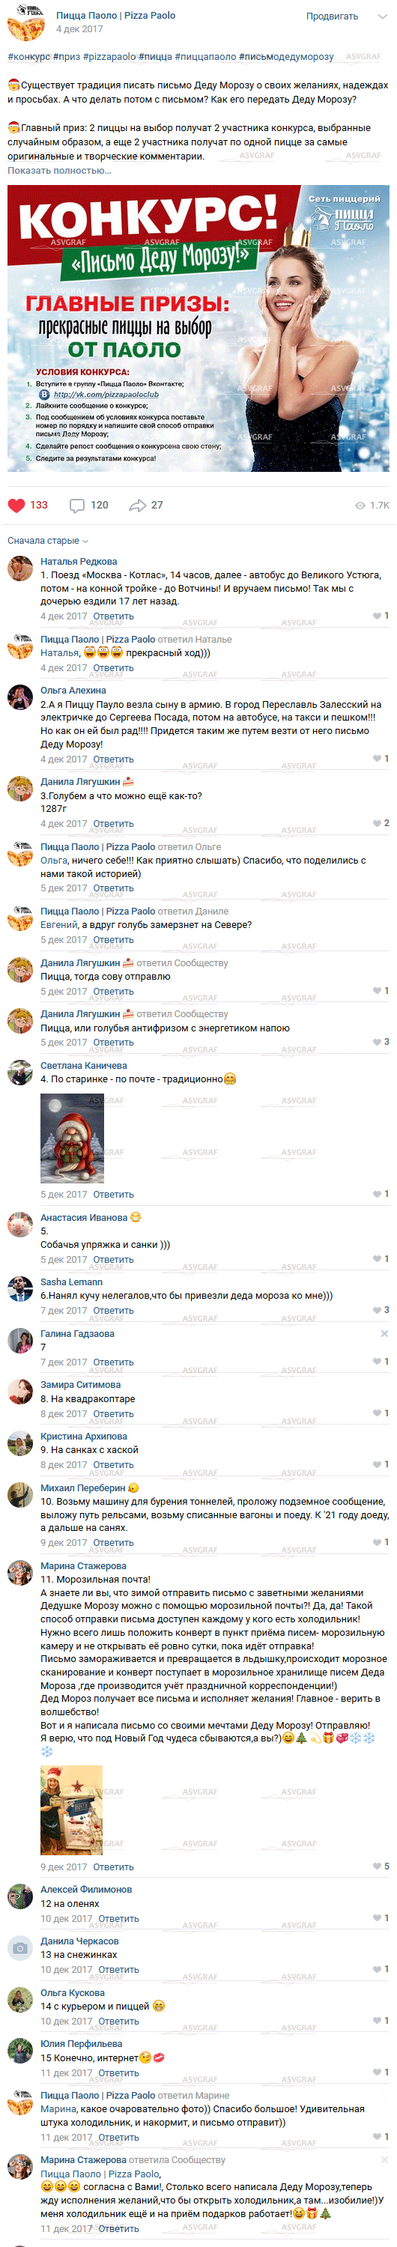Open Светлана Каничева's Santa gnome image attachment
The width and height of the screenshot is (397, 2247).
(x=72, y=1138)
